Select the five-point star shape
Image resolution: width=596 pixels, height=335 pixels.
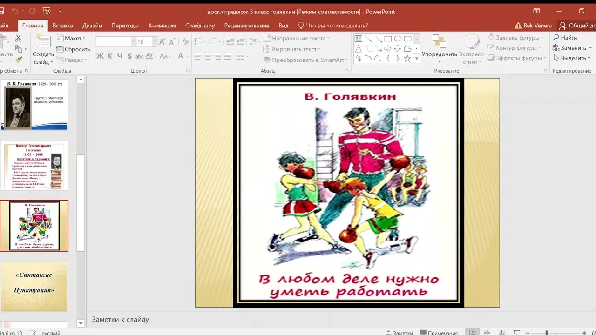click(x=407, y=58)
